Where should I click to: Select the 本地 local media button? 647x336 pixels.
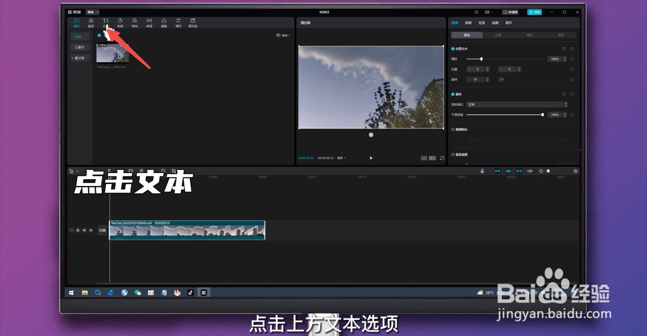[x=80, y=36]
